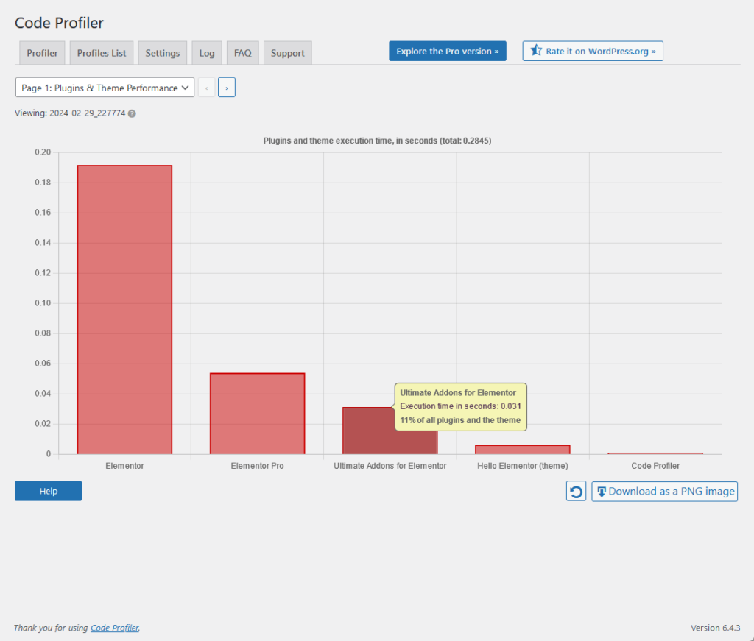Click the help question mark icon beside Viewing
754x641 pixels.
(x=132, y=114)
